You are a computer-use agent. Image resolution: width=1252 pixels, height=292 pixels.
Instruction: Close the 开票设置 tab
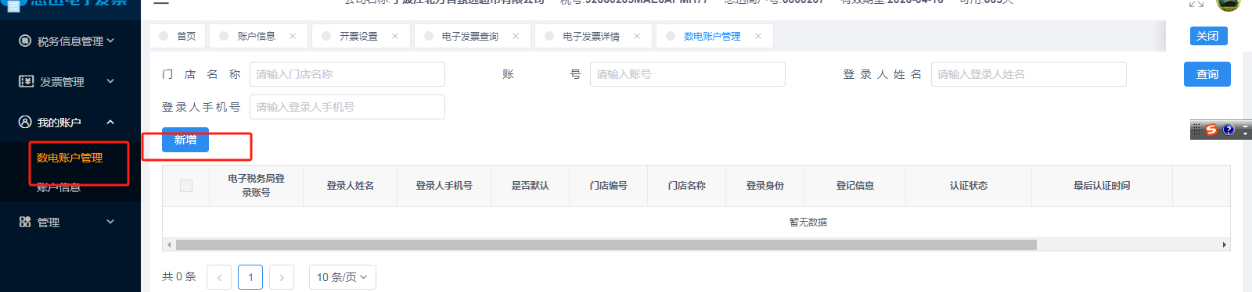pos(395,36)
